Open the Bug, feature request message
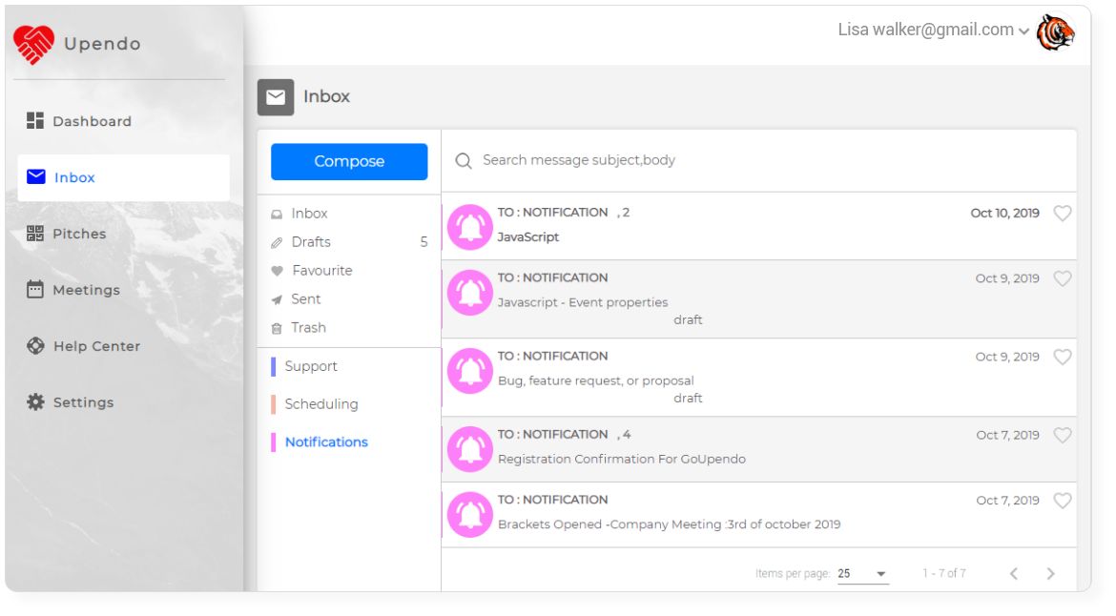Viewport: 1116px width, 616px height. click(758, 377)
